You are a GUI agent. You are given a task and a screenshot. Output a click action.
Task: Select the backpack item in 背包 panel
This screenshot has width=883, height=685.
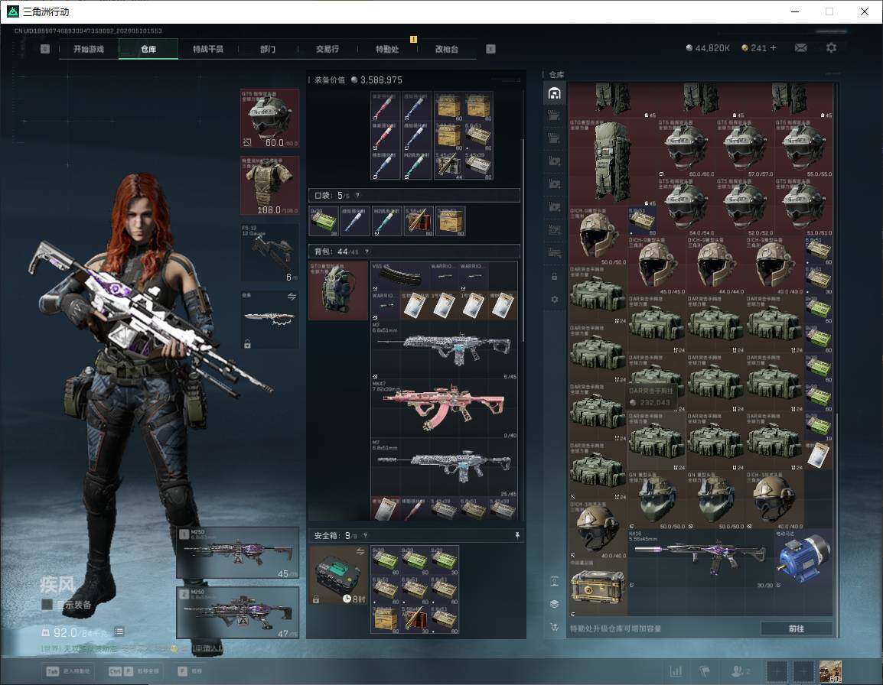(x=338, y=291)
